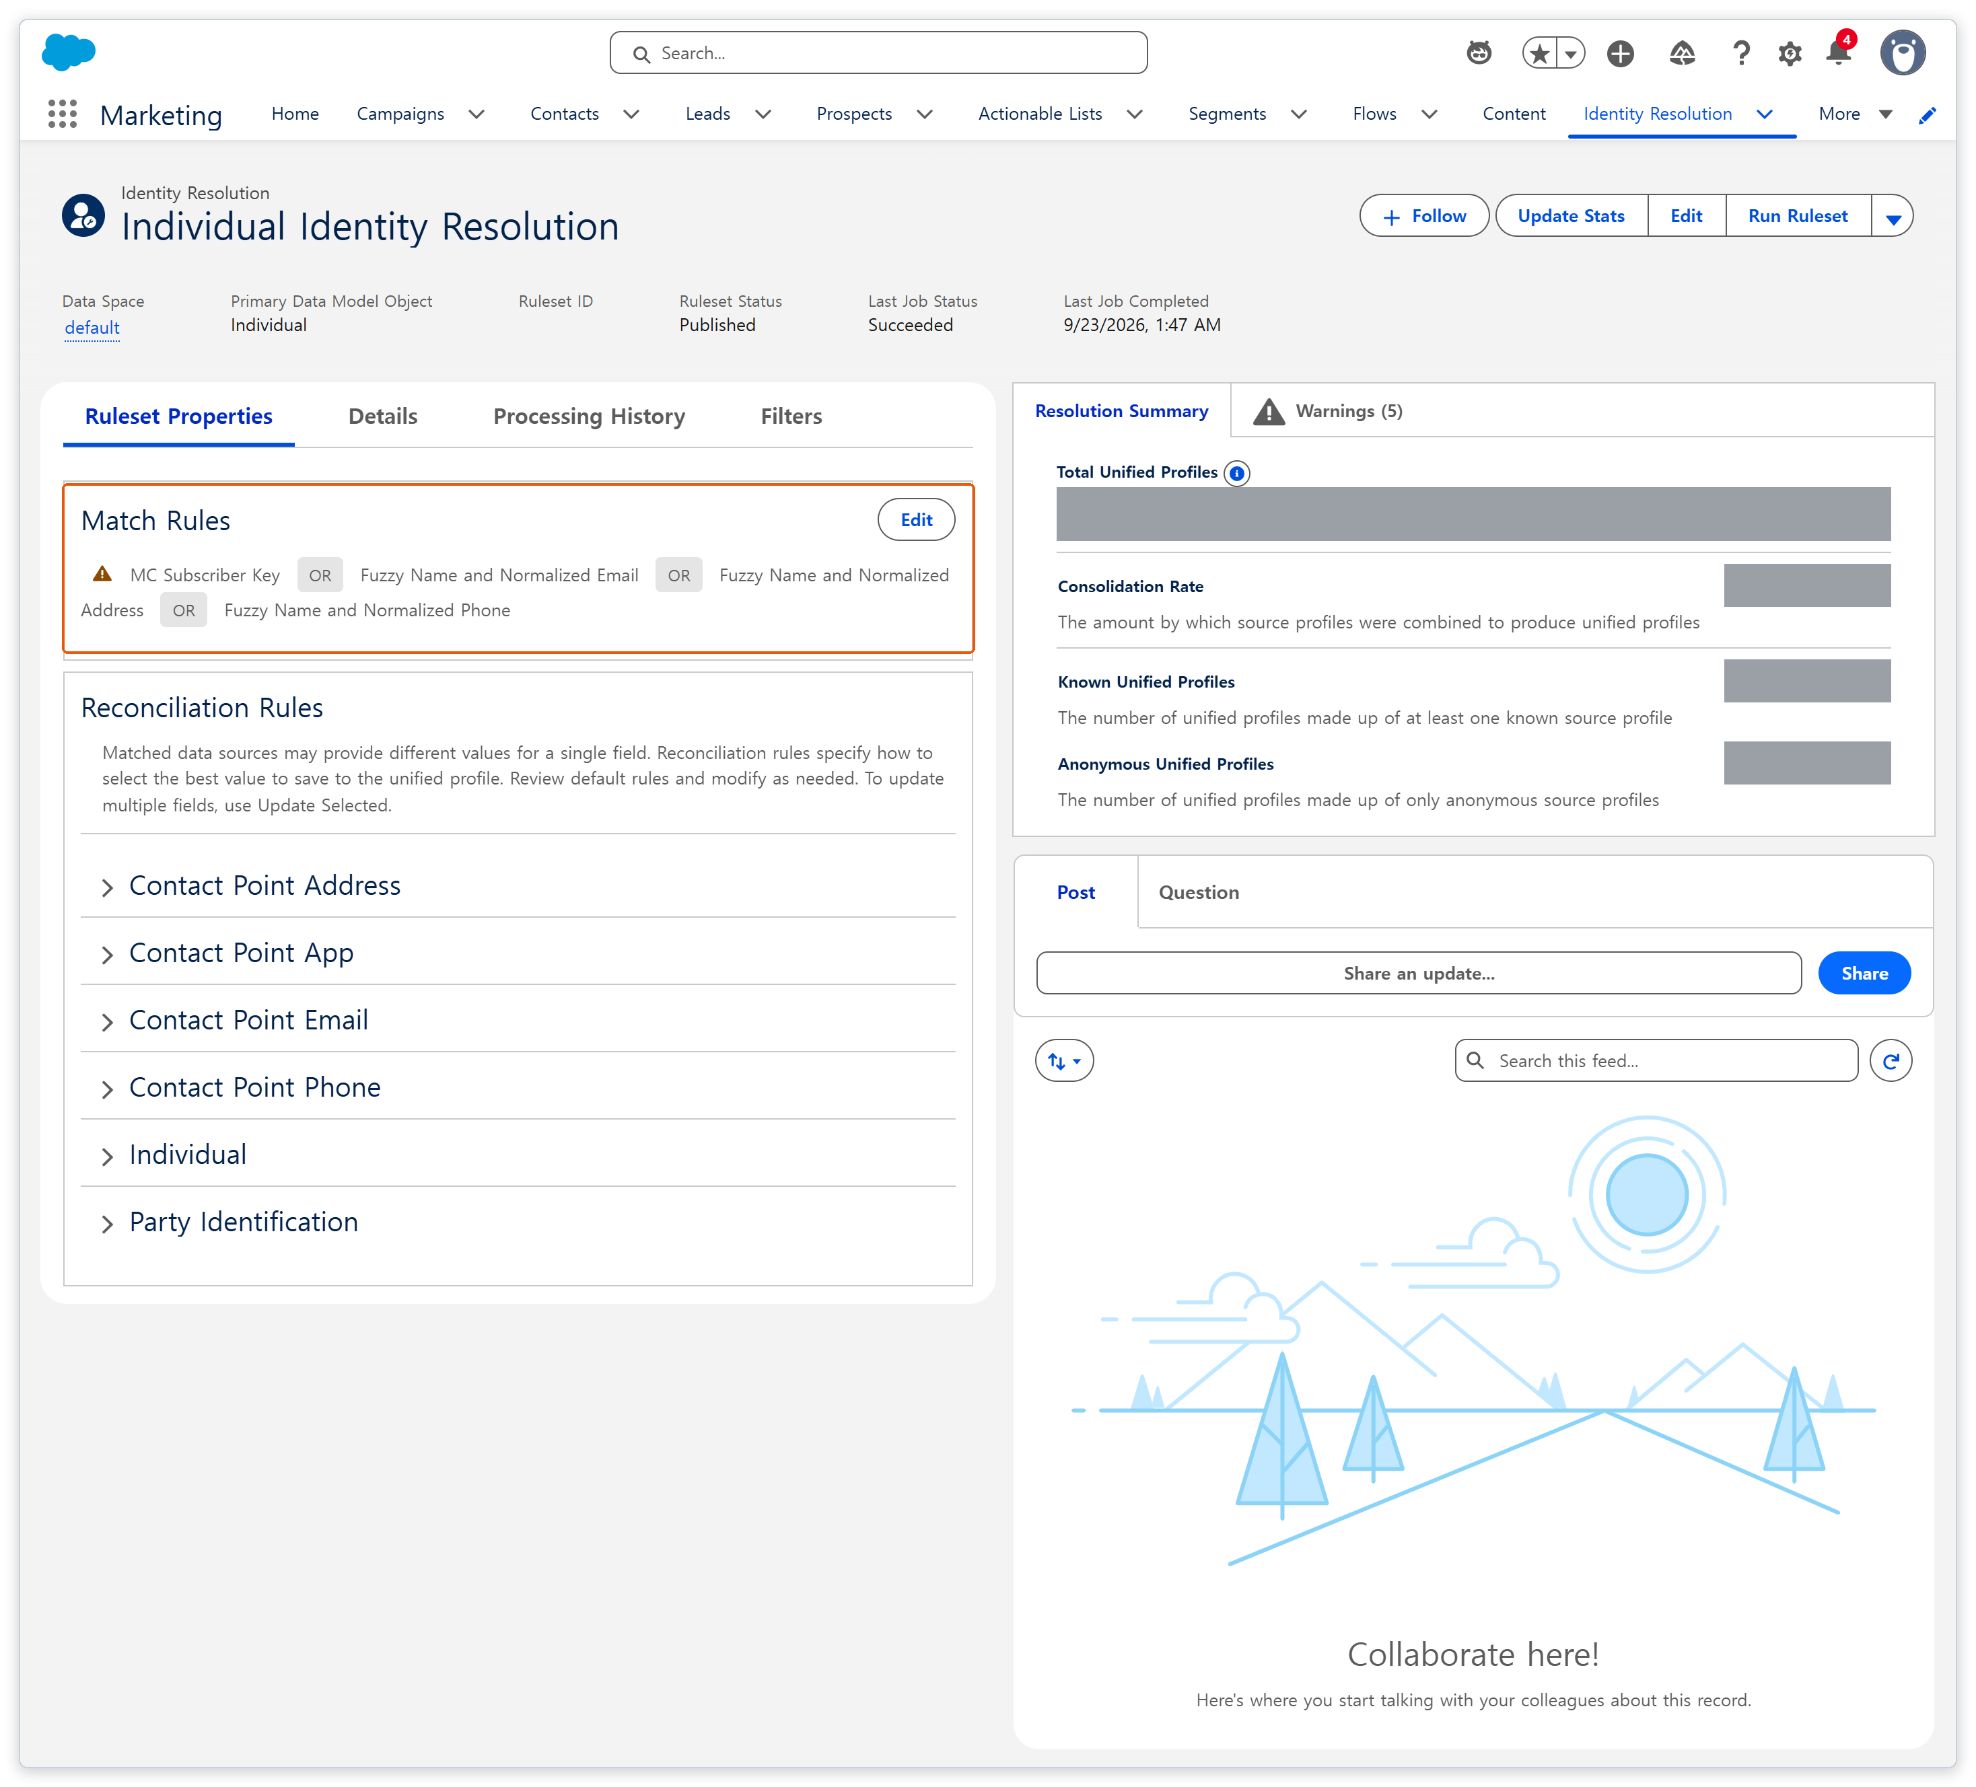This screenshot has width=1976, height=1787.
Task: Click the Share button
Action: (x=1864, y=974)
